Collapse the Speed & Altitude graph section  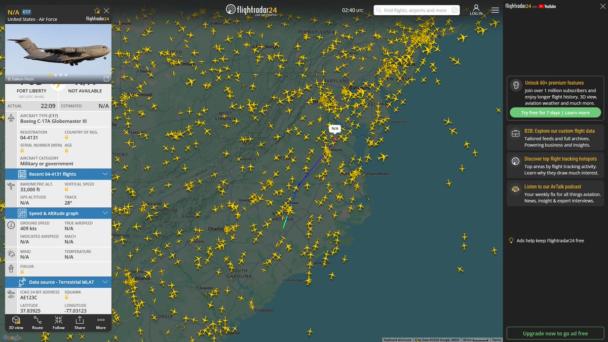(105, 213)
